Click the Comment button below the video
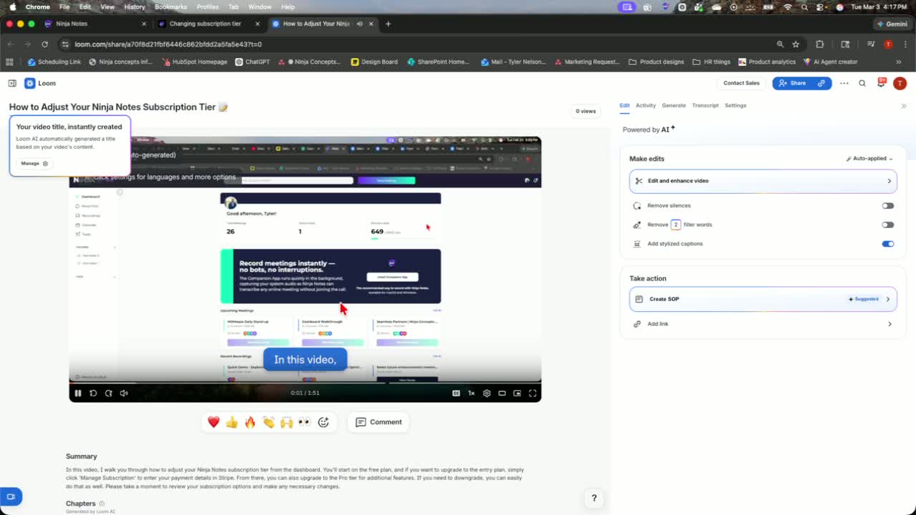 (x=379, y=422)
